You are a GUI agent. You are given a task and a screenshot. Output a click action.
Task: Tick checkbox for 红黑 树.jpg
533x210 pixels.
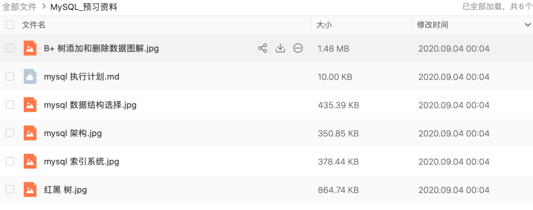tap(10, 189)
